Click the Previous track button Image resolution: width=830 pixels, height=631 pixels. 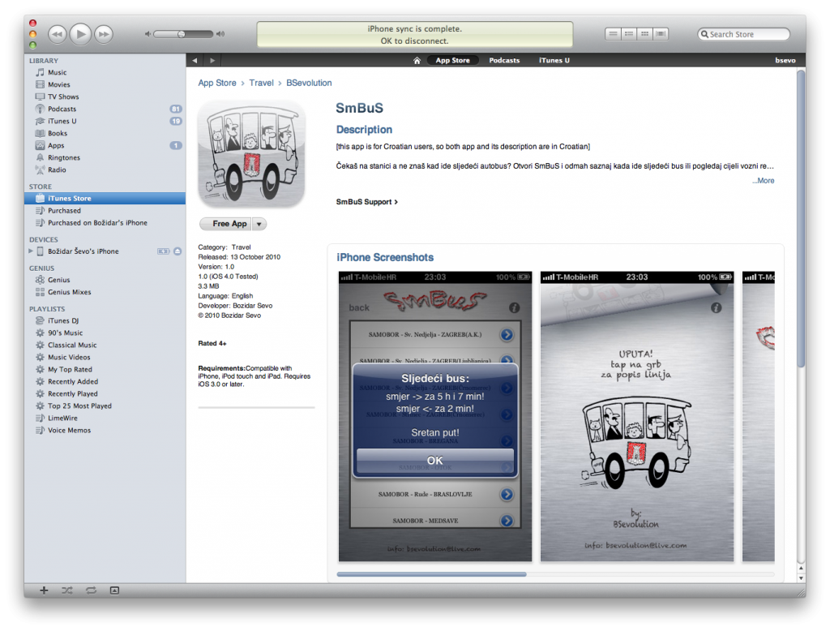tap(58, 34)
